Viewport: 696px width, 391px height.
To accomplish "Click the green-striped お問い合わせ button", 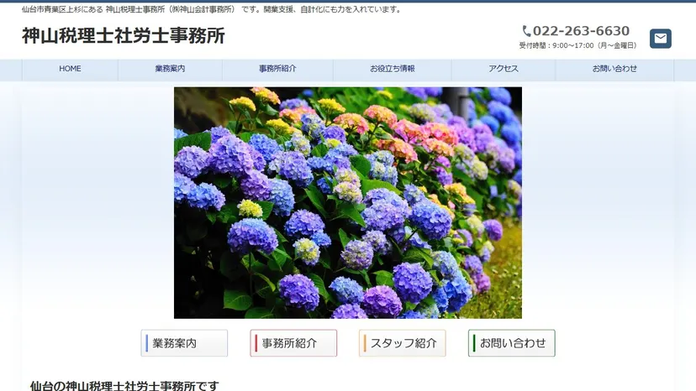I will (x=511, y=343).
